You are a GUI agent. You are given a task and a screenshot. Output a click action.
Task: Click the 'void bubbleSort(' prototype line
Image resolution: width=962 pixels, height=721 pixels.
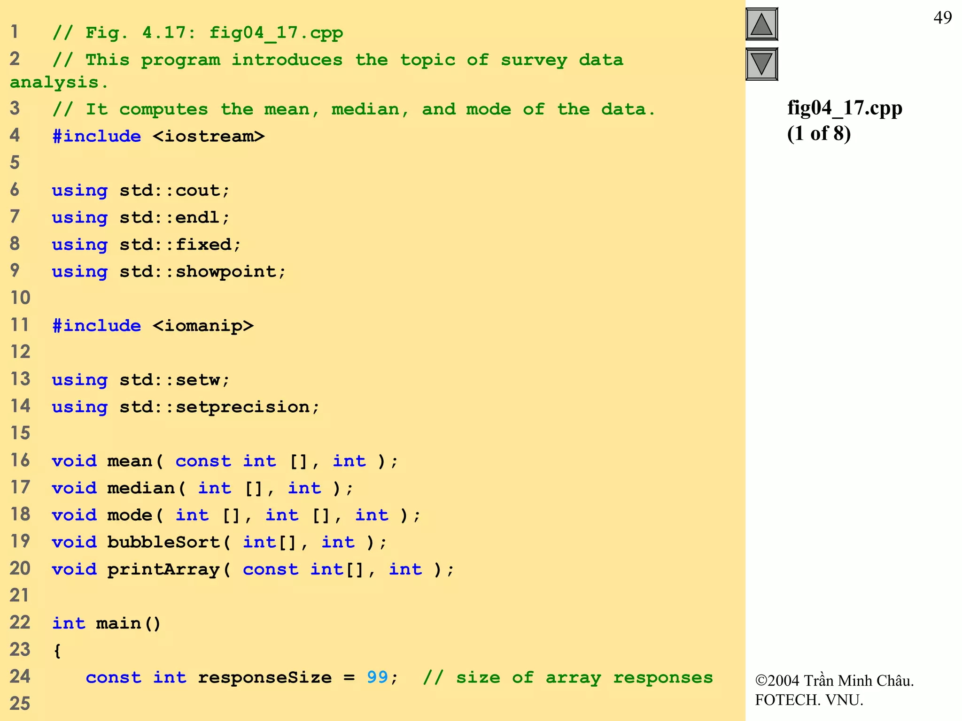(219, 543)
